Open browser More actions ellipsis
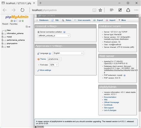The width and height of the screenshot is (141, 128). point(136,10)
